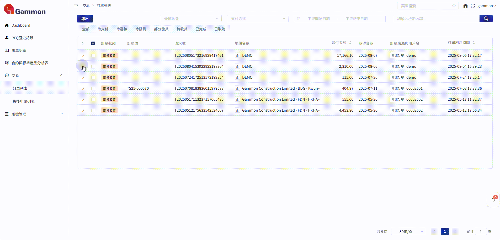Collapse the sidebar using the hamburger icon
The image size is (500, 240).
coord(76,5)
